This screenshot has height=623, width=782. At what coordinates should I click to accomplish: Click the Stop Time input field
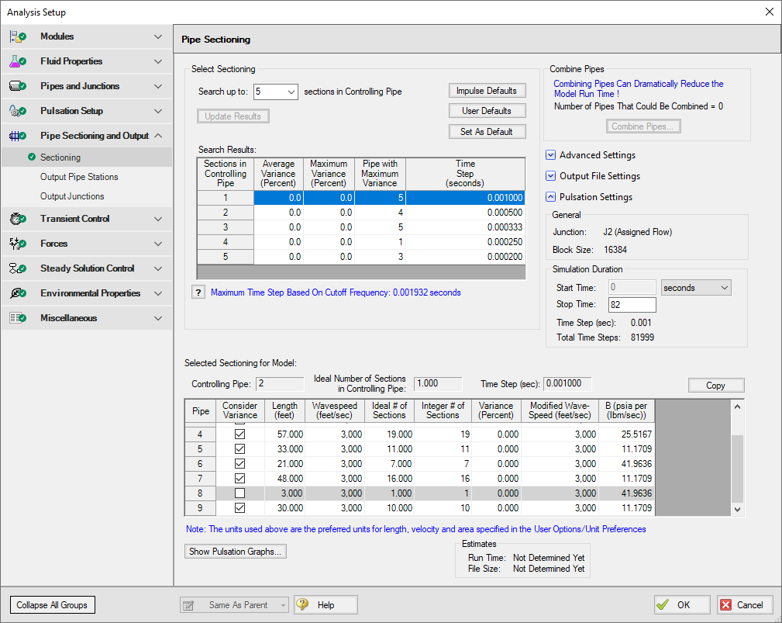[631, 305]
